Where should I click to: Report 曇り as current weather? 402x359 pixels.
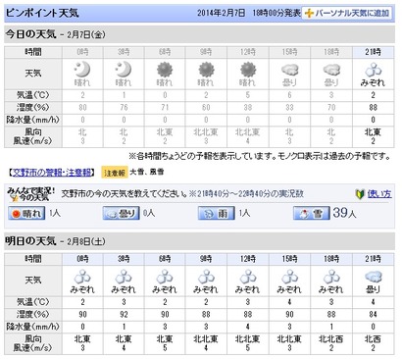[122, 214]
